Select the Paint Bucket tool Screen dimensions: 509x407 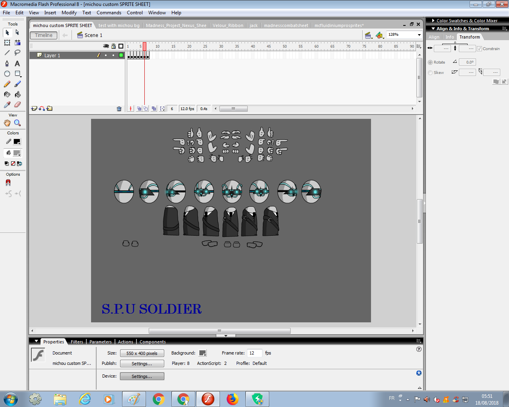[x=17, y=94]
